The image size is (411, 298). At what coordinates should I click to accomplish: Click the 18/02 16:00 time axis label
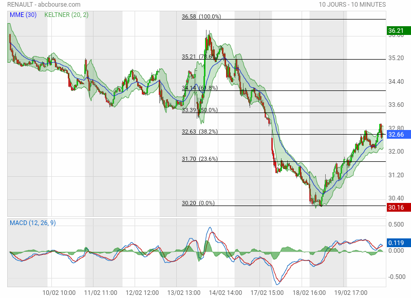click(309, 292)
